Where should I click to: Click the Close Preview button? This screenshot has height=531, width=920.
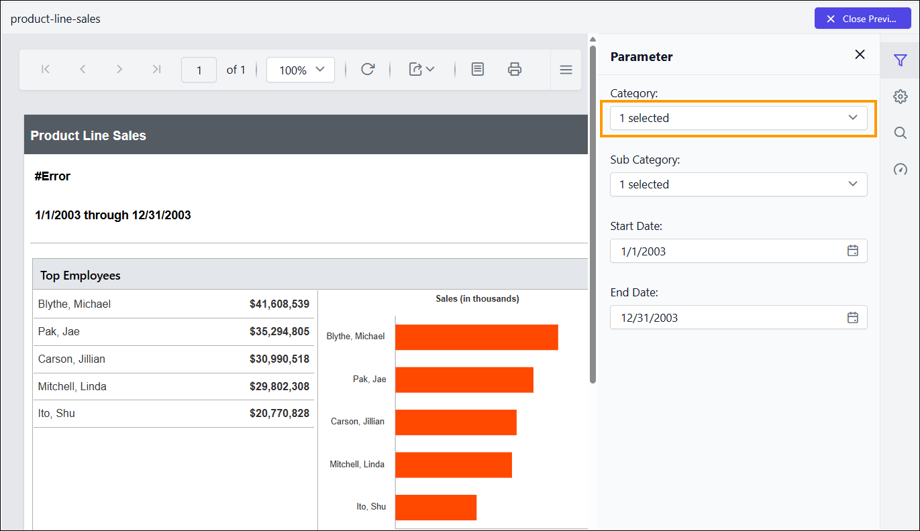(862, 18)
